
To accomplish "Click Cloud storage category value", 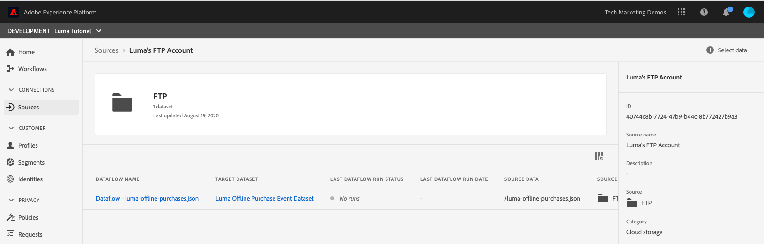I will pos(644,232).
